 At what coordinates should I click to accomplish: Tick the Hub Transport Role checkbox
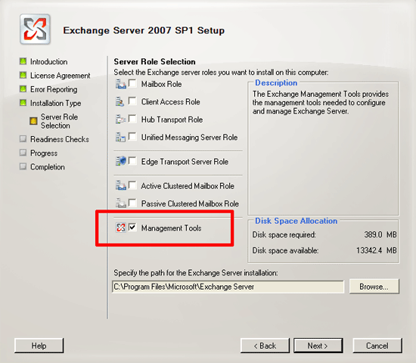click(x=132, y=119)
